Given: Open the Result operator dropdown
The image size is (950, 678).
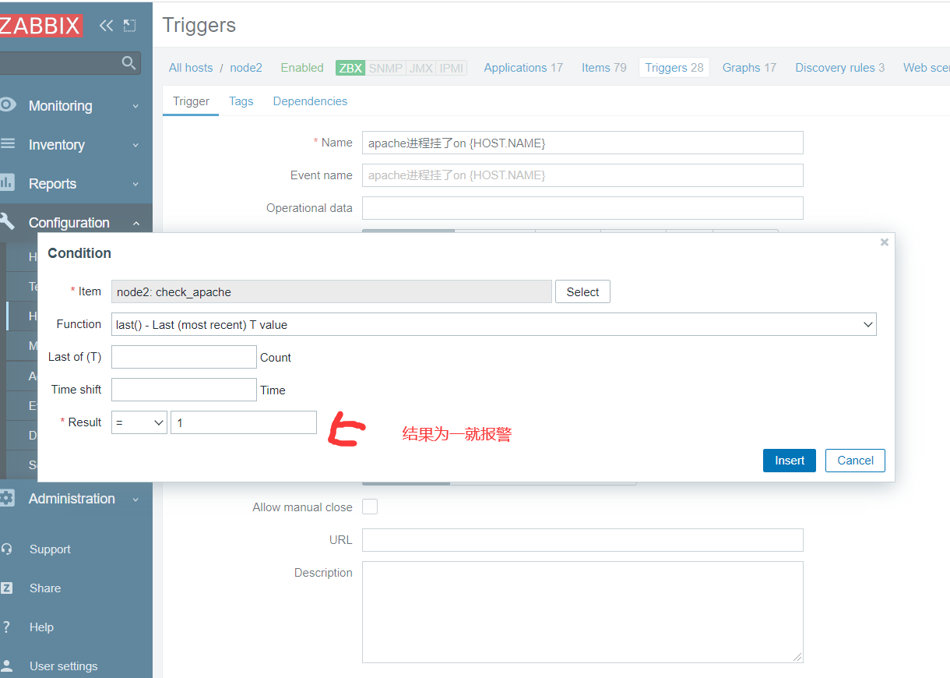Looking at the screenshot, I should [139, 422].
